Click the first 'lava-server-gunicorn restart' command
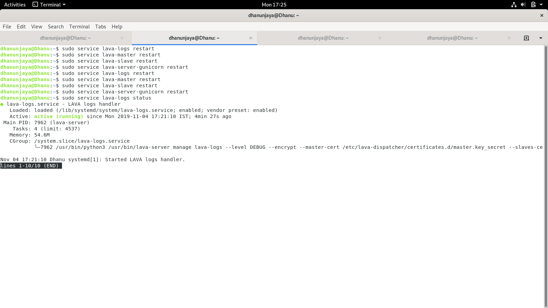 (94, 67)
